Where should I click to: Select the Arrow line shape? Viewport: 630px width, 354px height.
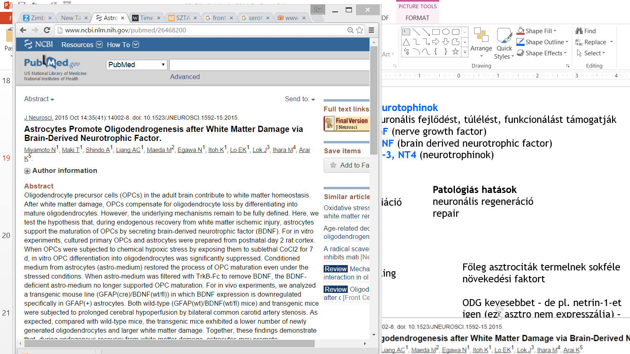(426, 32)
